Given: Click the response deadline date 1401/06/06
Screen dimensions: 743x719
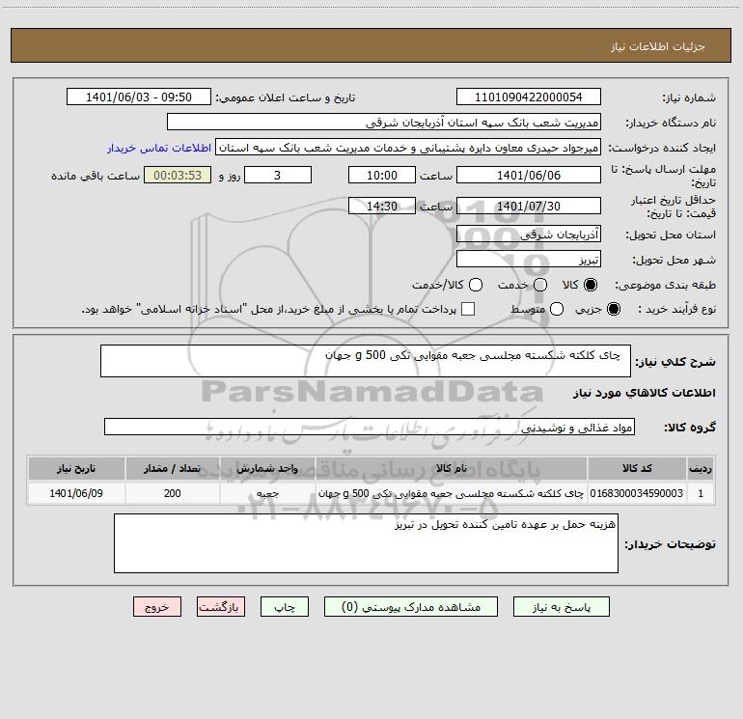Looking at the screenshot, I should tap(529, 175).
